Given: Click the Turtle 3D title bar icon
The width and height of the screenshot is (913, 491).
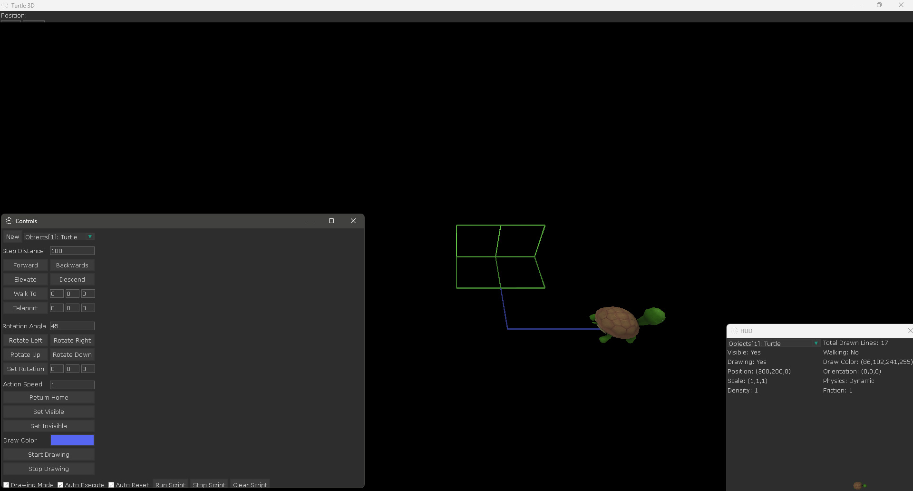Looking at the screenshot, I should point(5,5).
